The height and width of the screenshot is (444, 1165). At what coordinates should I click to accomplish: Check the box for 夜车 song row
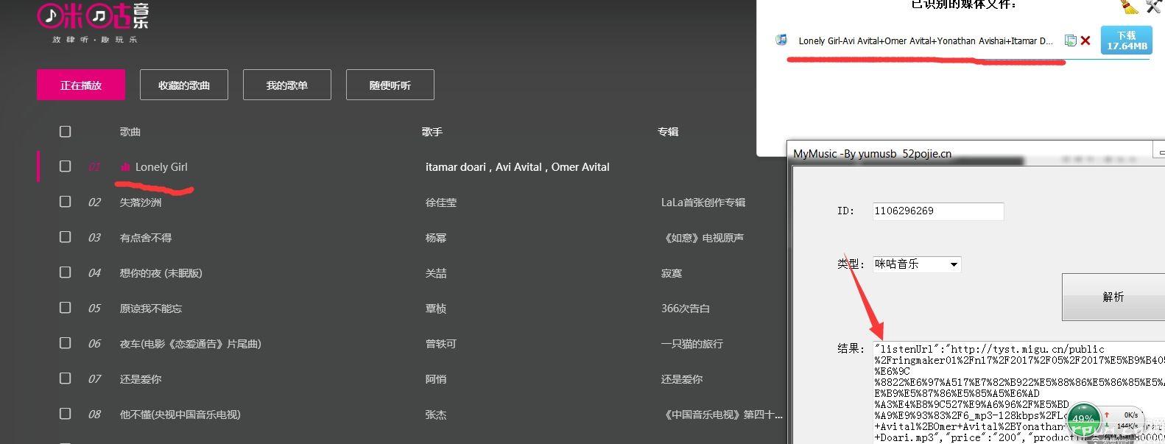coord(66,343)
